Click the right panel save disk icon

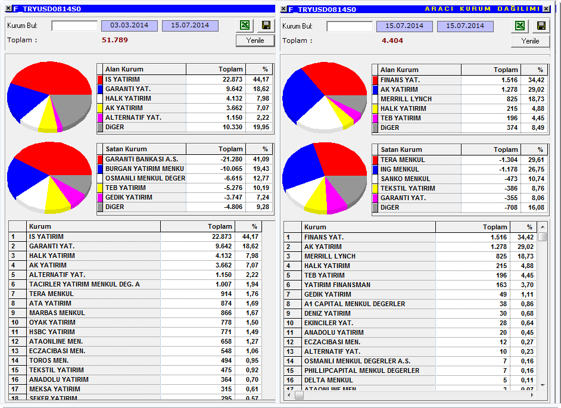click(541, 26)
